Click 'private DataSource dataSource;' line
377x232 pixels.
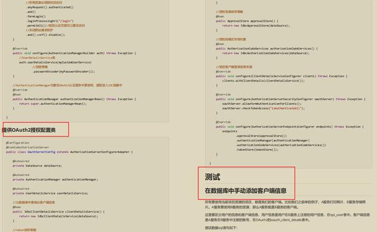click(x=37, y=165)
